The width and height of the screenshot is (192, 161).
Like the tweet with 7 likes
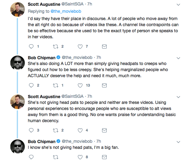pyautogui.click(x=80, y=46)
